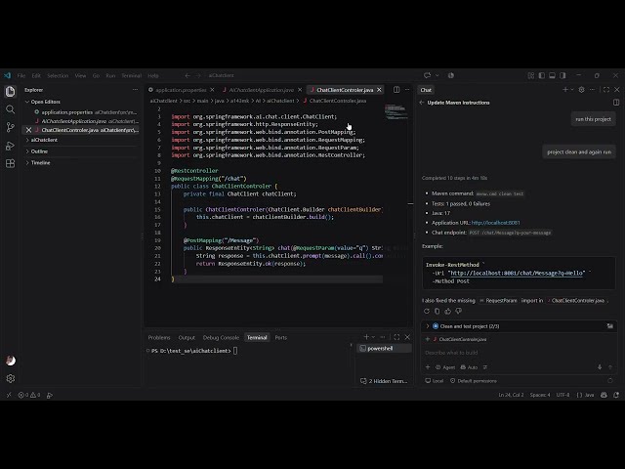Viewport: 625px width, 469px height.
Task: Give thumbs down to the chat response
Action: pos(459,311)
